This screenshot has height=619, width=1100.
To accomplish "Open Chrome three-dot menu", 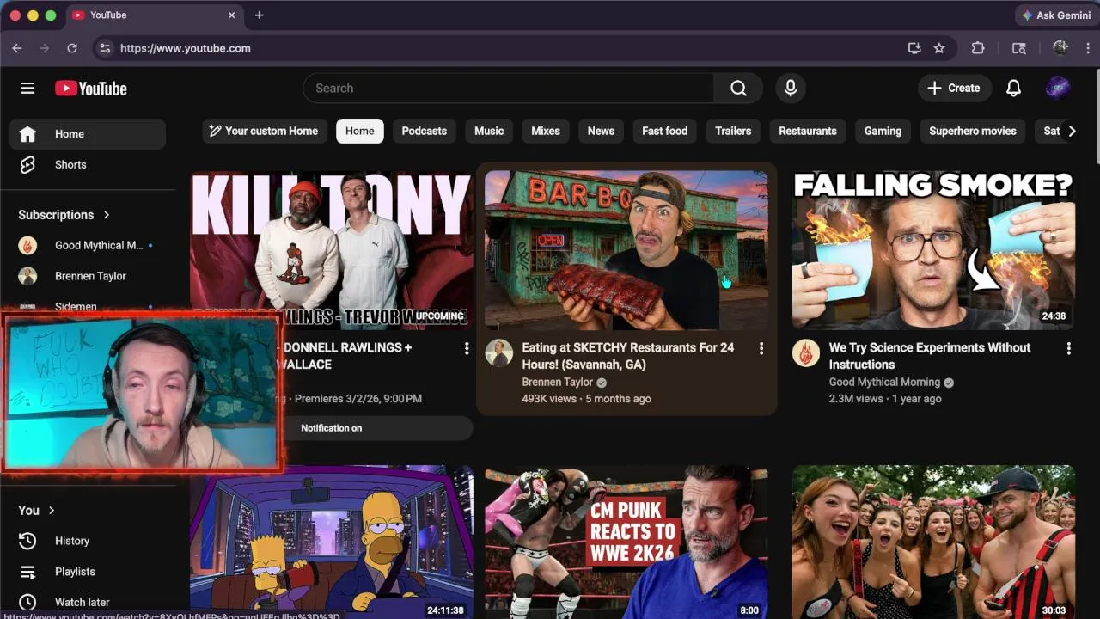I will coord(1089,48).
